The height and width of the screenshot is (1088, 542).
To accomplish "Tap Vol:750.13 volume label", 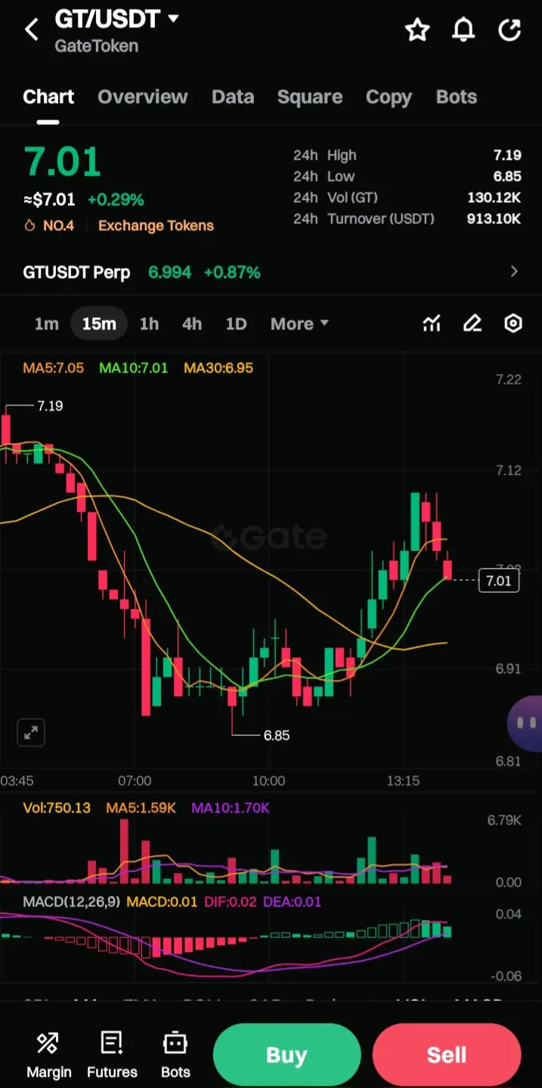I will pyautogui.click(x=57, y=808).
